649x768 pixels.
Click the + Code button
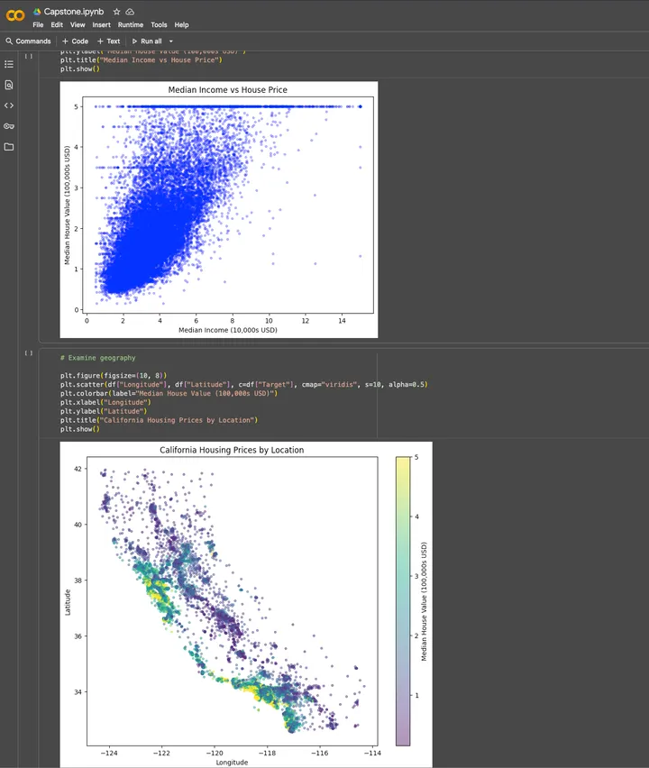point(75,41)
